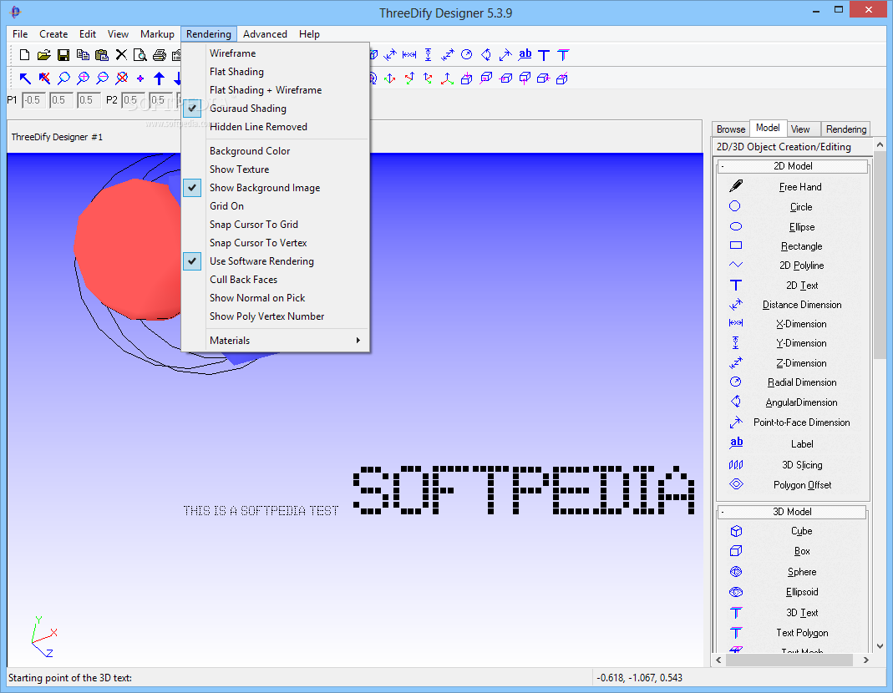The height and width of the screenshot is (693, 893).
Task: Click the magnifier with red X icon
Action: 121,78
